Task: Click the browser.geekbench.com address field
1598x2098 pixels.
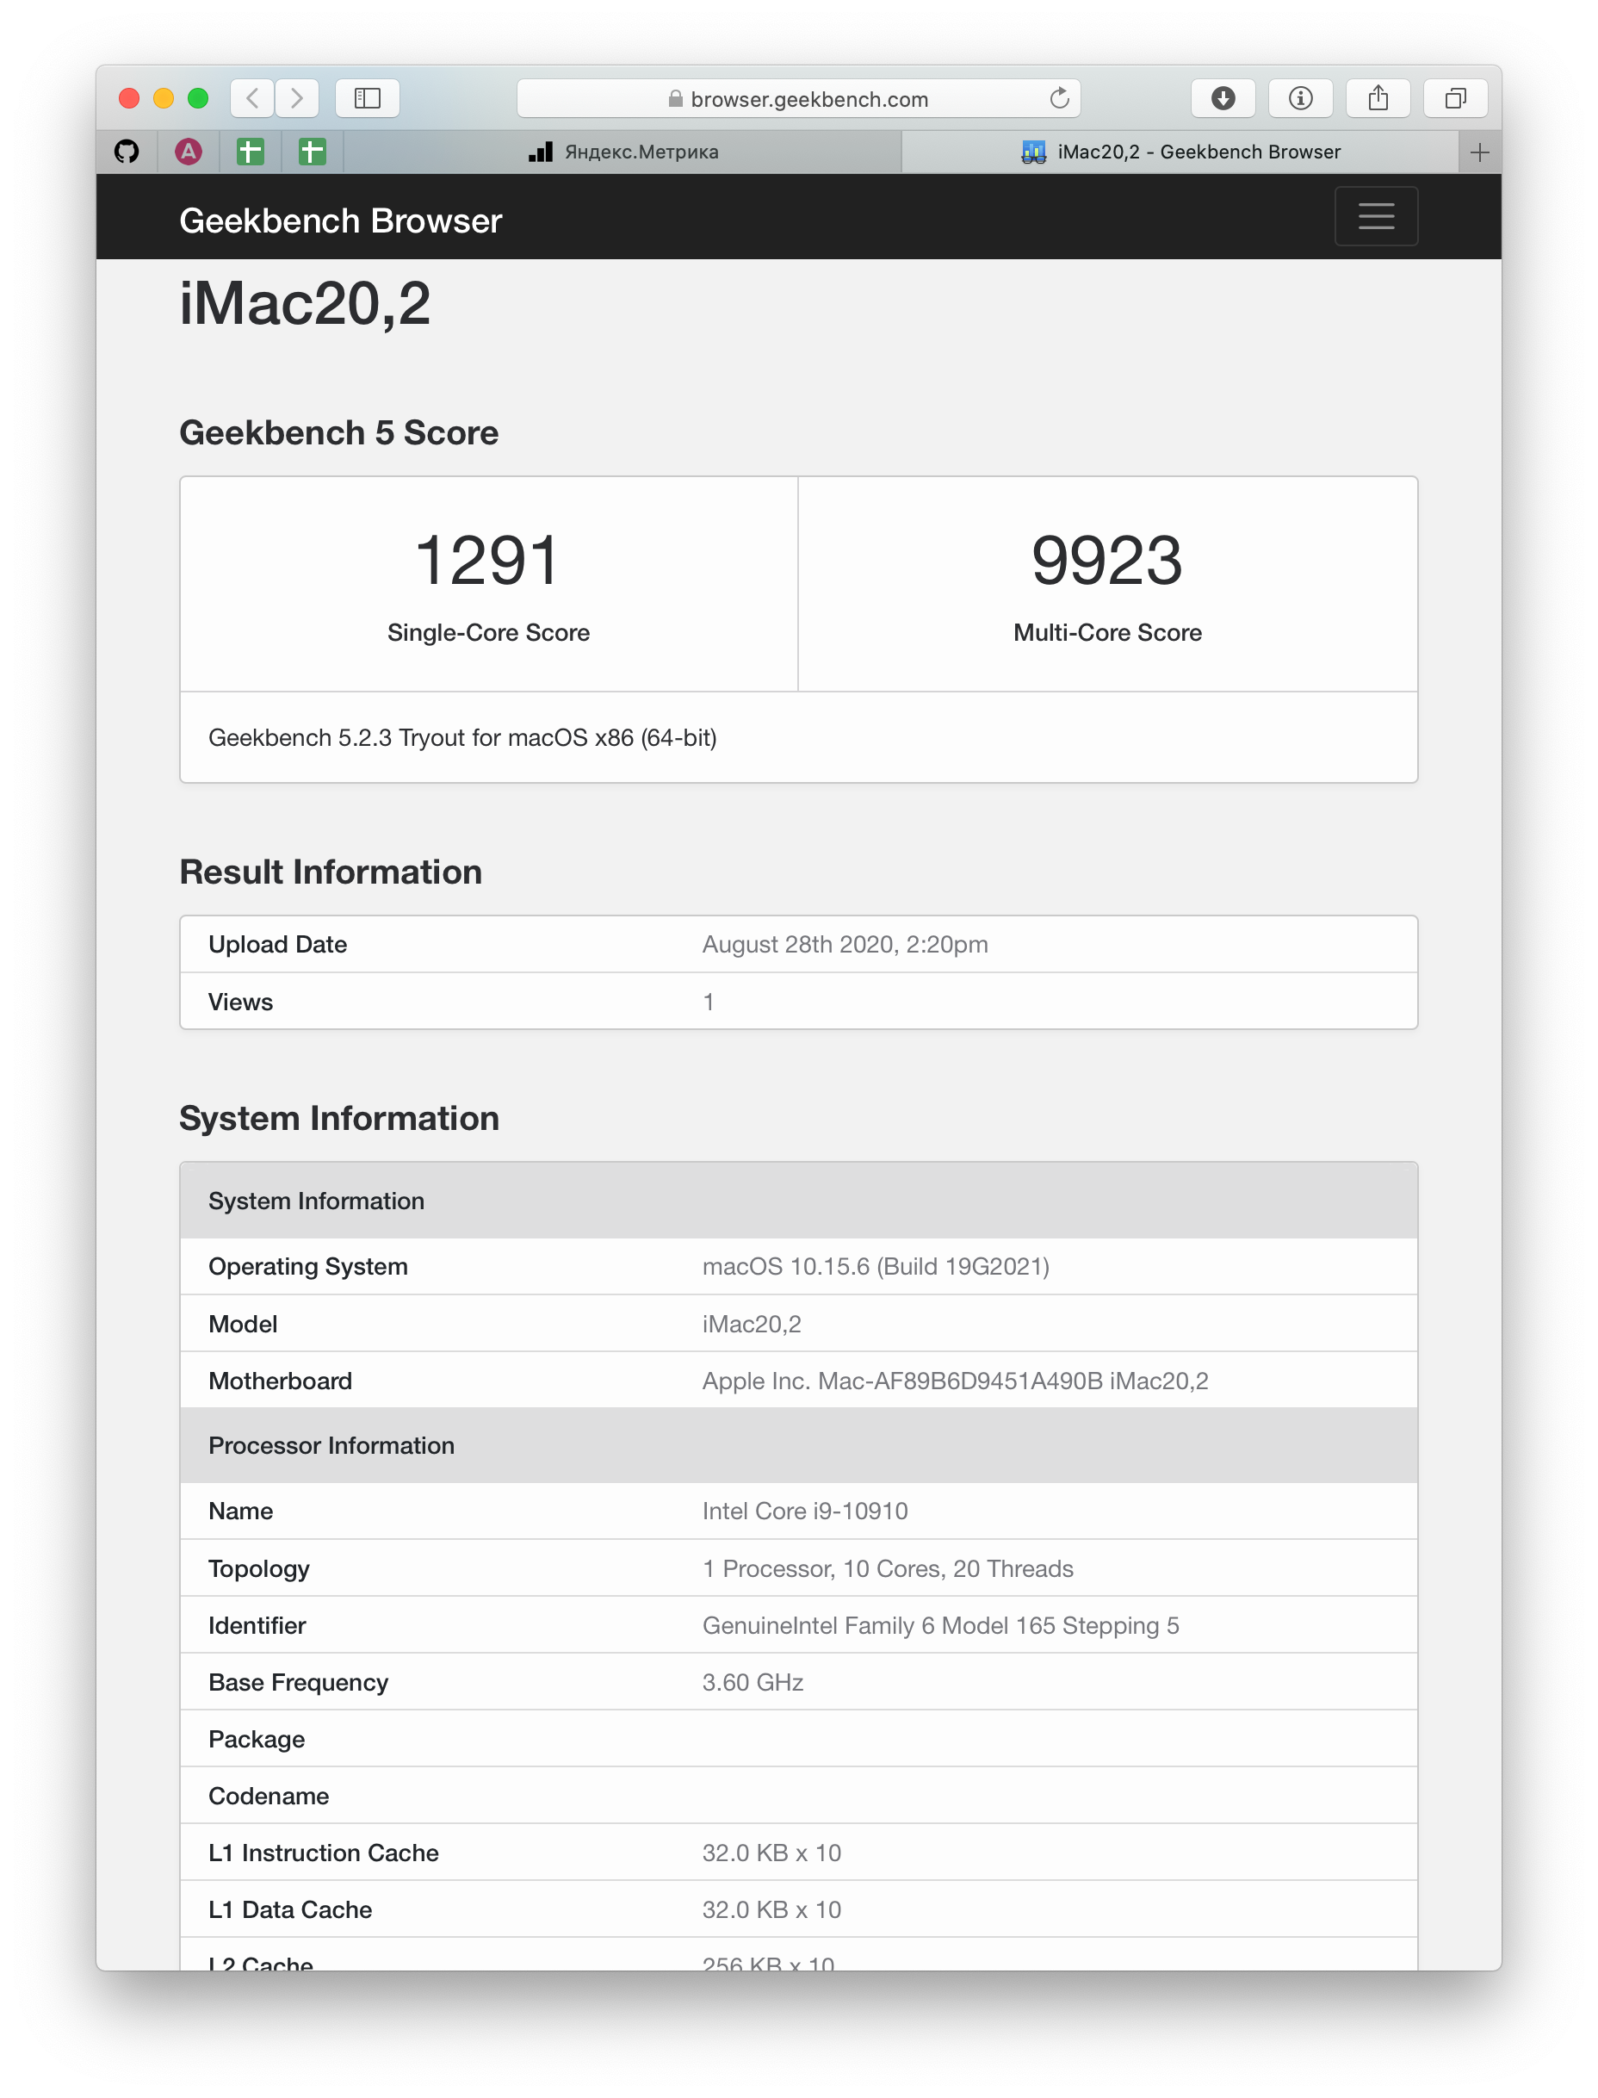Action: (x=798, y=98)
